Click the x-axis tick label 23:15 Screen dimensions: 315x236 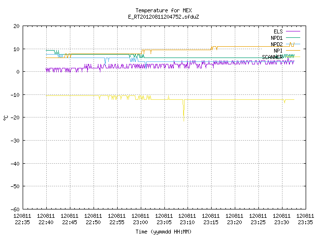[211, 222]
